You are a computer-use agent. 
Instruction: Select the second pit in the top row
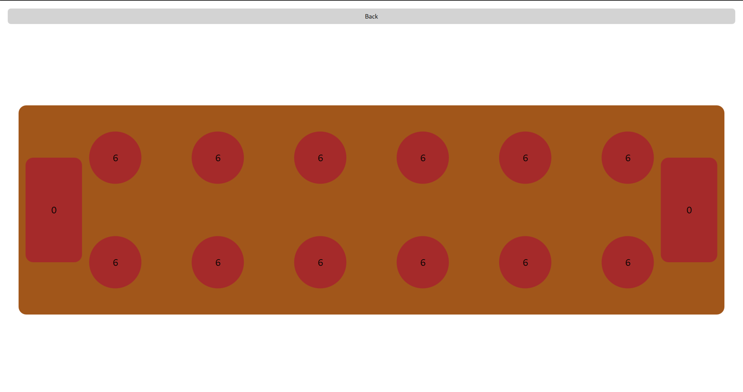click(x=218, y=158)
